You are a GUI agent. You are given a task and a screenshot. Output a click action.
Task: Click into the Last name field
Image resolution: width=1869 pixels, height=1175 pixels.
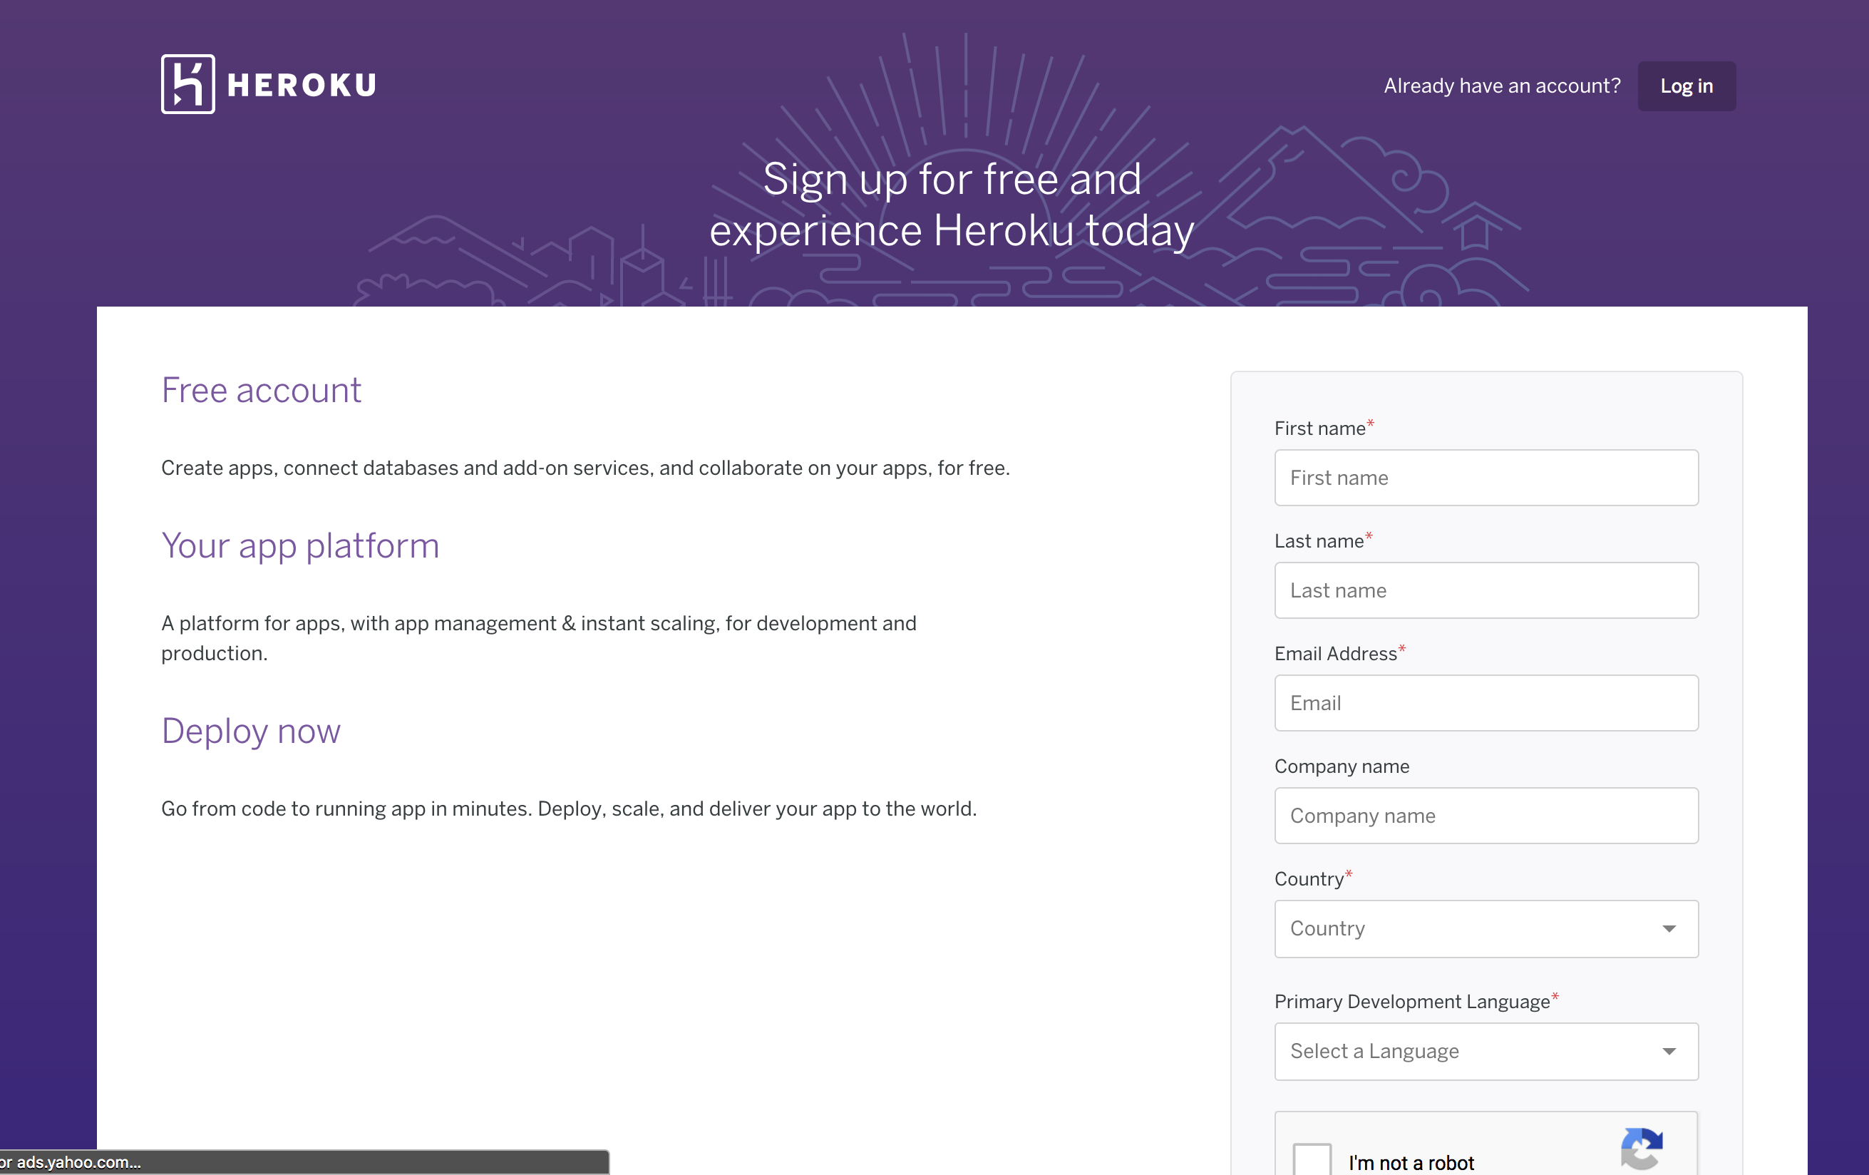click(x=1486, y=590)
